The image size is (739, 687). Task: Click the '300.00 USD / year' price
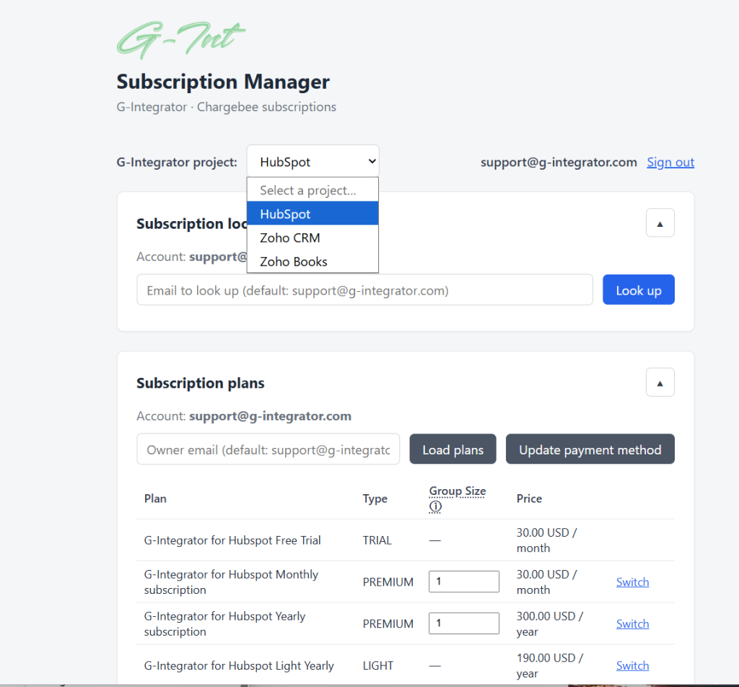549,623
